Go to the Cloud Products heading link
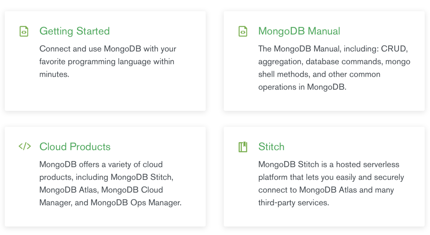Image resolution: width=430 pixels, height=235 pixels. pyautogui.click(x=75, y=147)
